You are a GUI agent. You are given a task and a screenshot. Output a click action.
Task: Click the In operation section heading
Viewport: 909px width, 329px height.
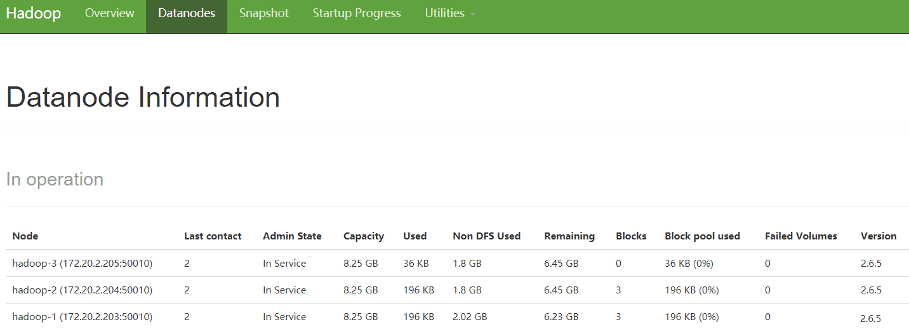55,180
